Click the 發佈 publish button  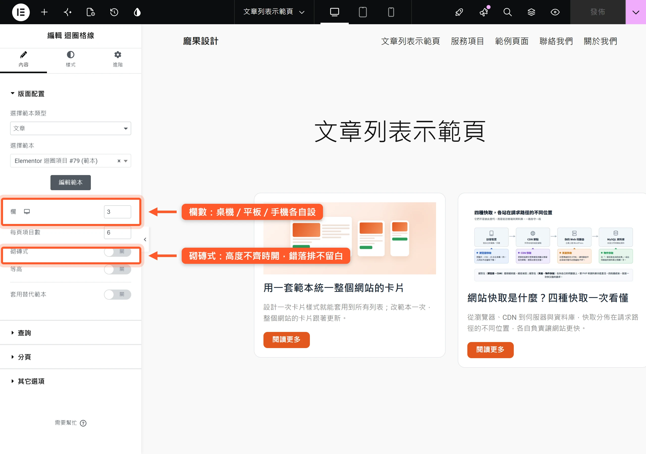[598, 12]
